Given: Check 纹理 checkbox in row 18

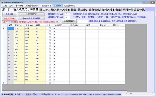Looking at the screenshot, I should pos(50,80).
